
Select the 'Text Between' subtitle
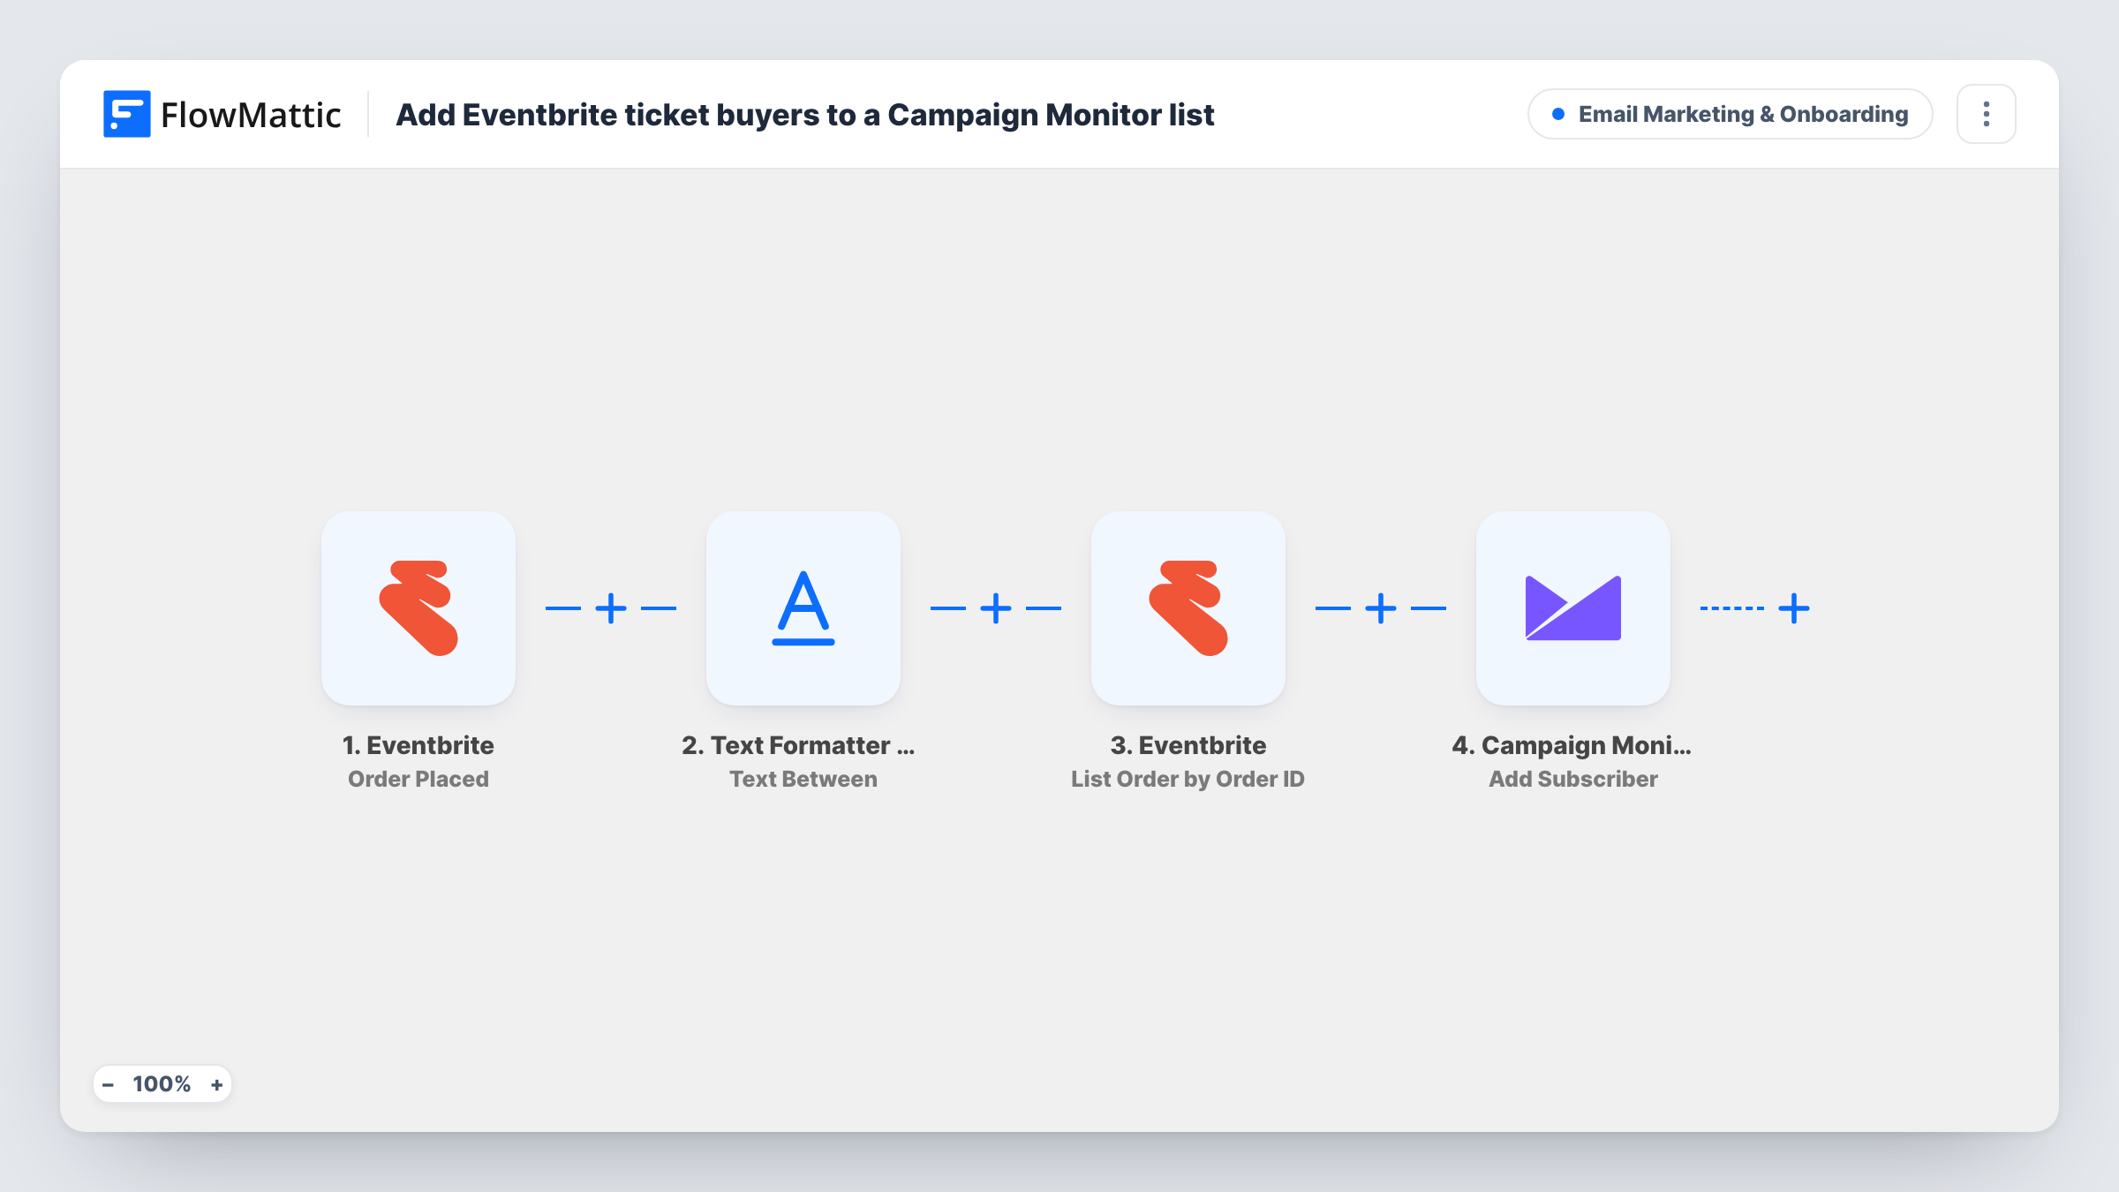point(803,779)
